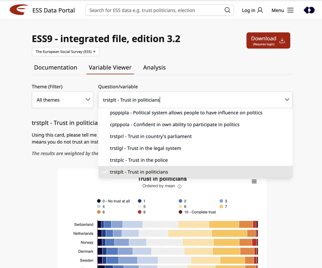Click the Download button
322x268 pixels.
click(x=268, y=40)
